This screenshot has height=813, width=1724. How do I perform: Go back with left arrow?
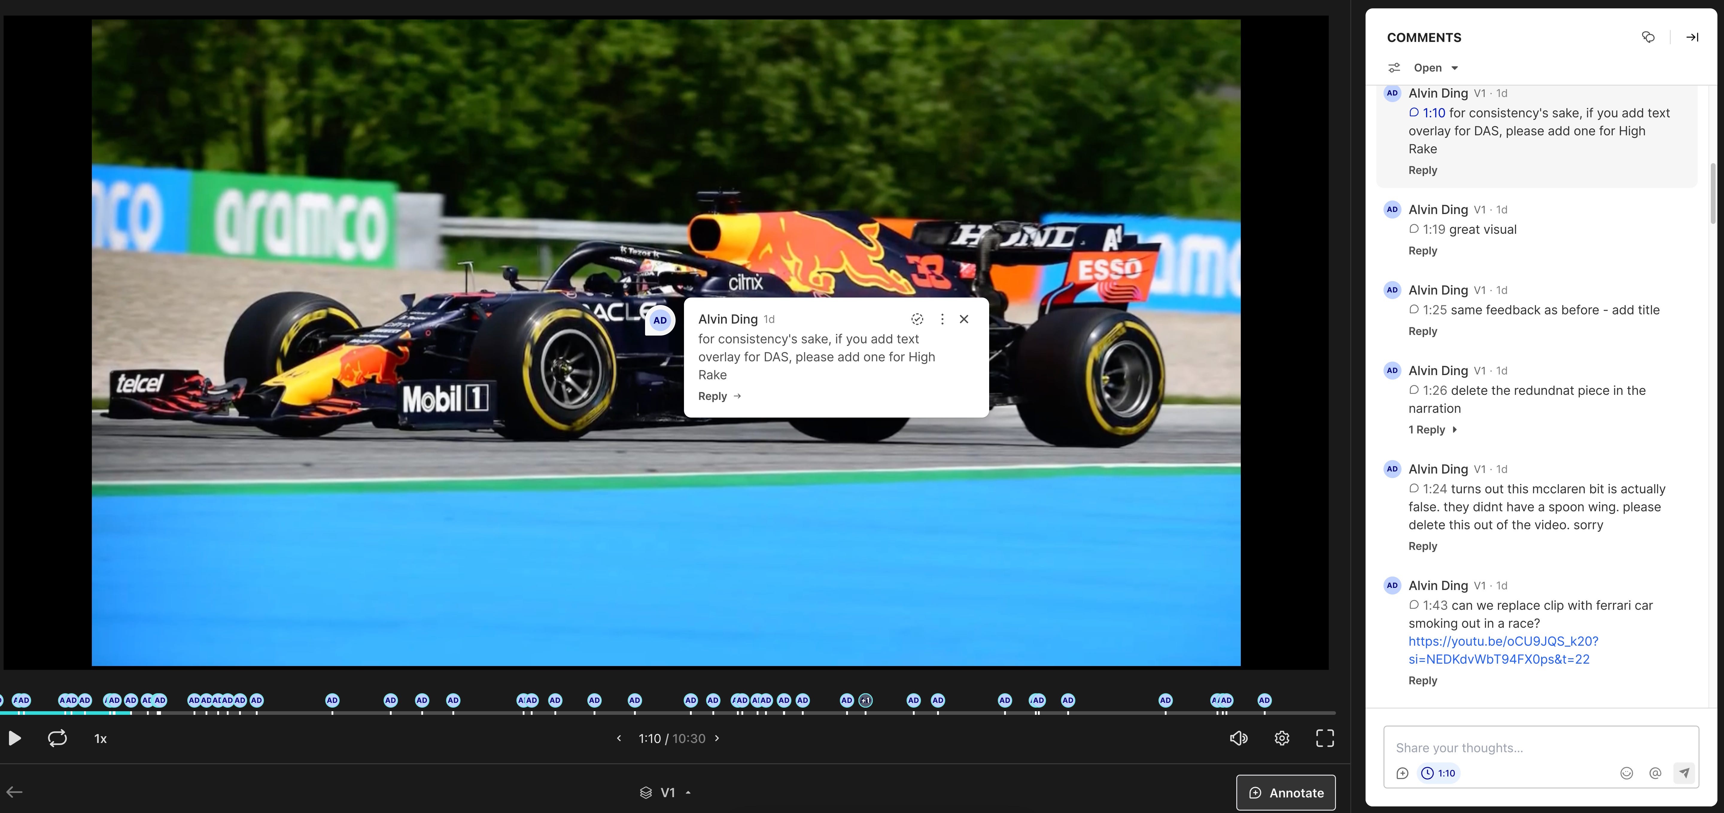15,792
